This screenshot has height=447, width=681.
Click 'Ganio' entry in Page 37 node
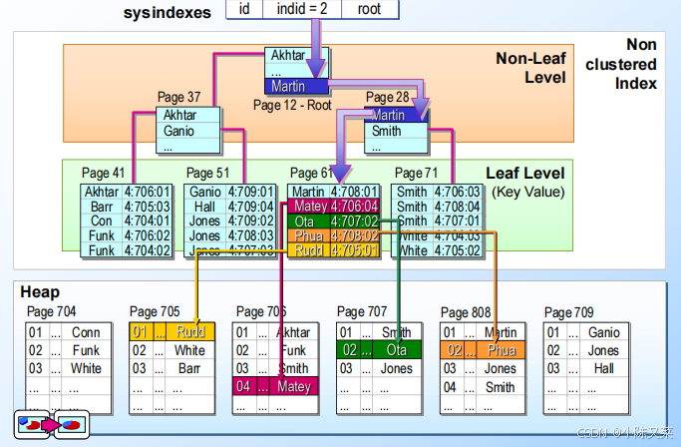pos(188,131)
